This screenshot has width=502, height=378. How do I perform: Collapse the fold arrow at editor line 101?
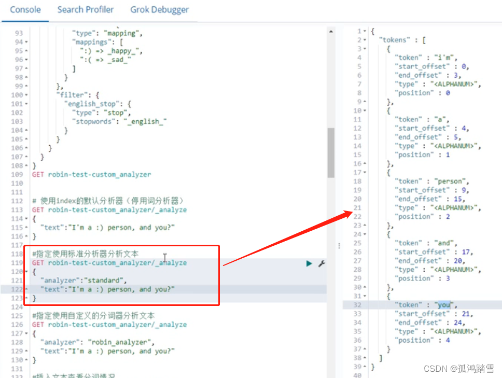click(26, 104)
